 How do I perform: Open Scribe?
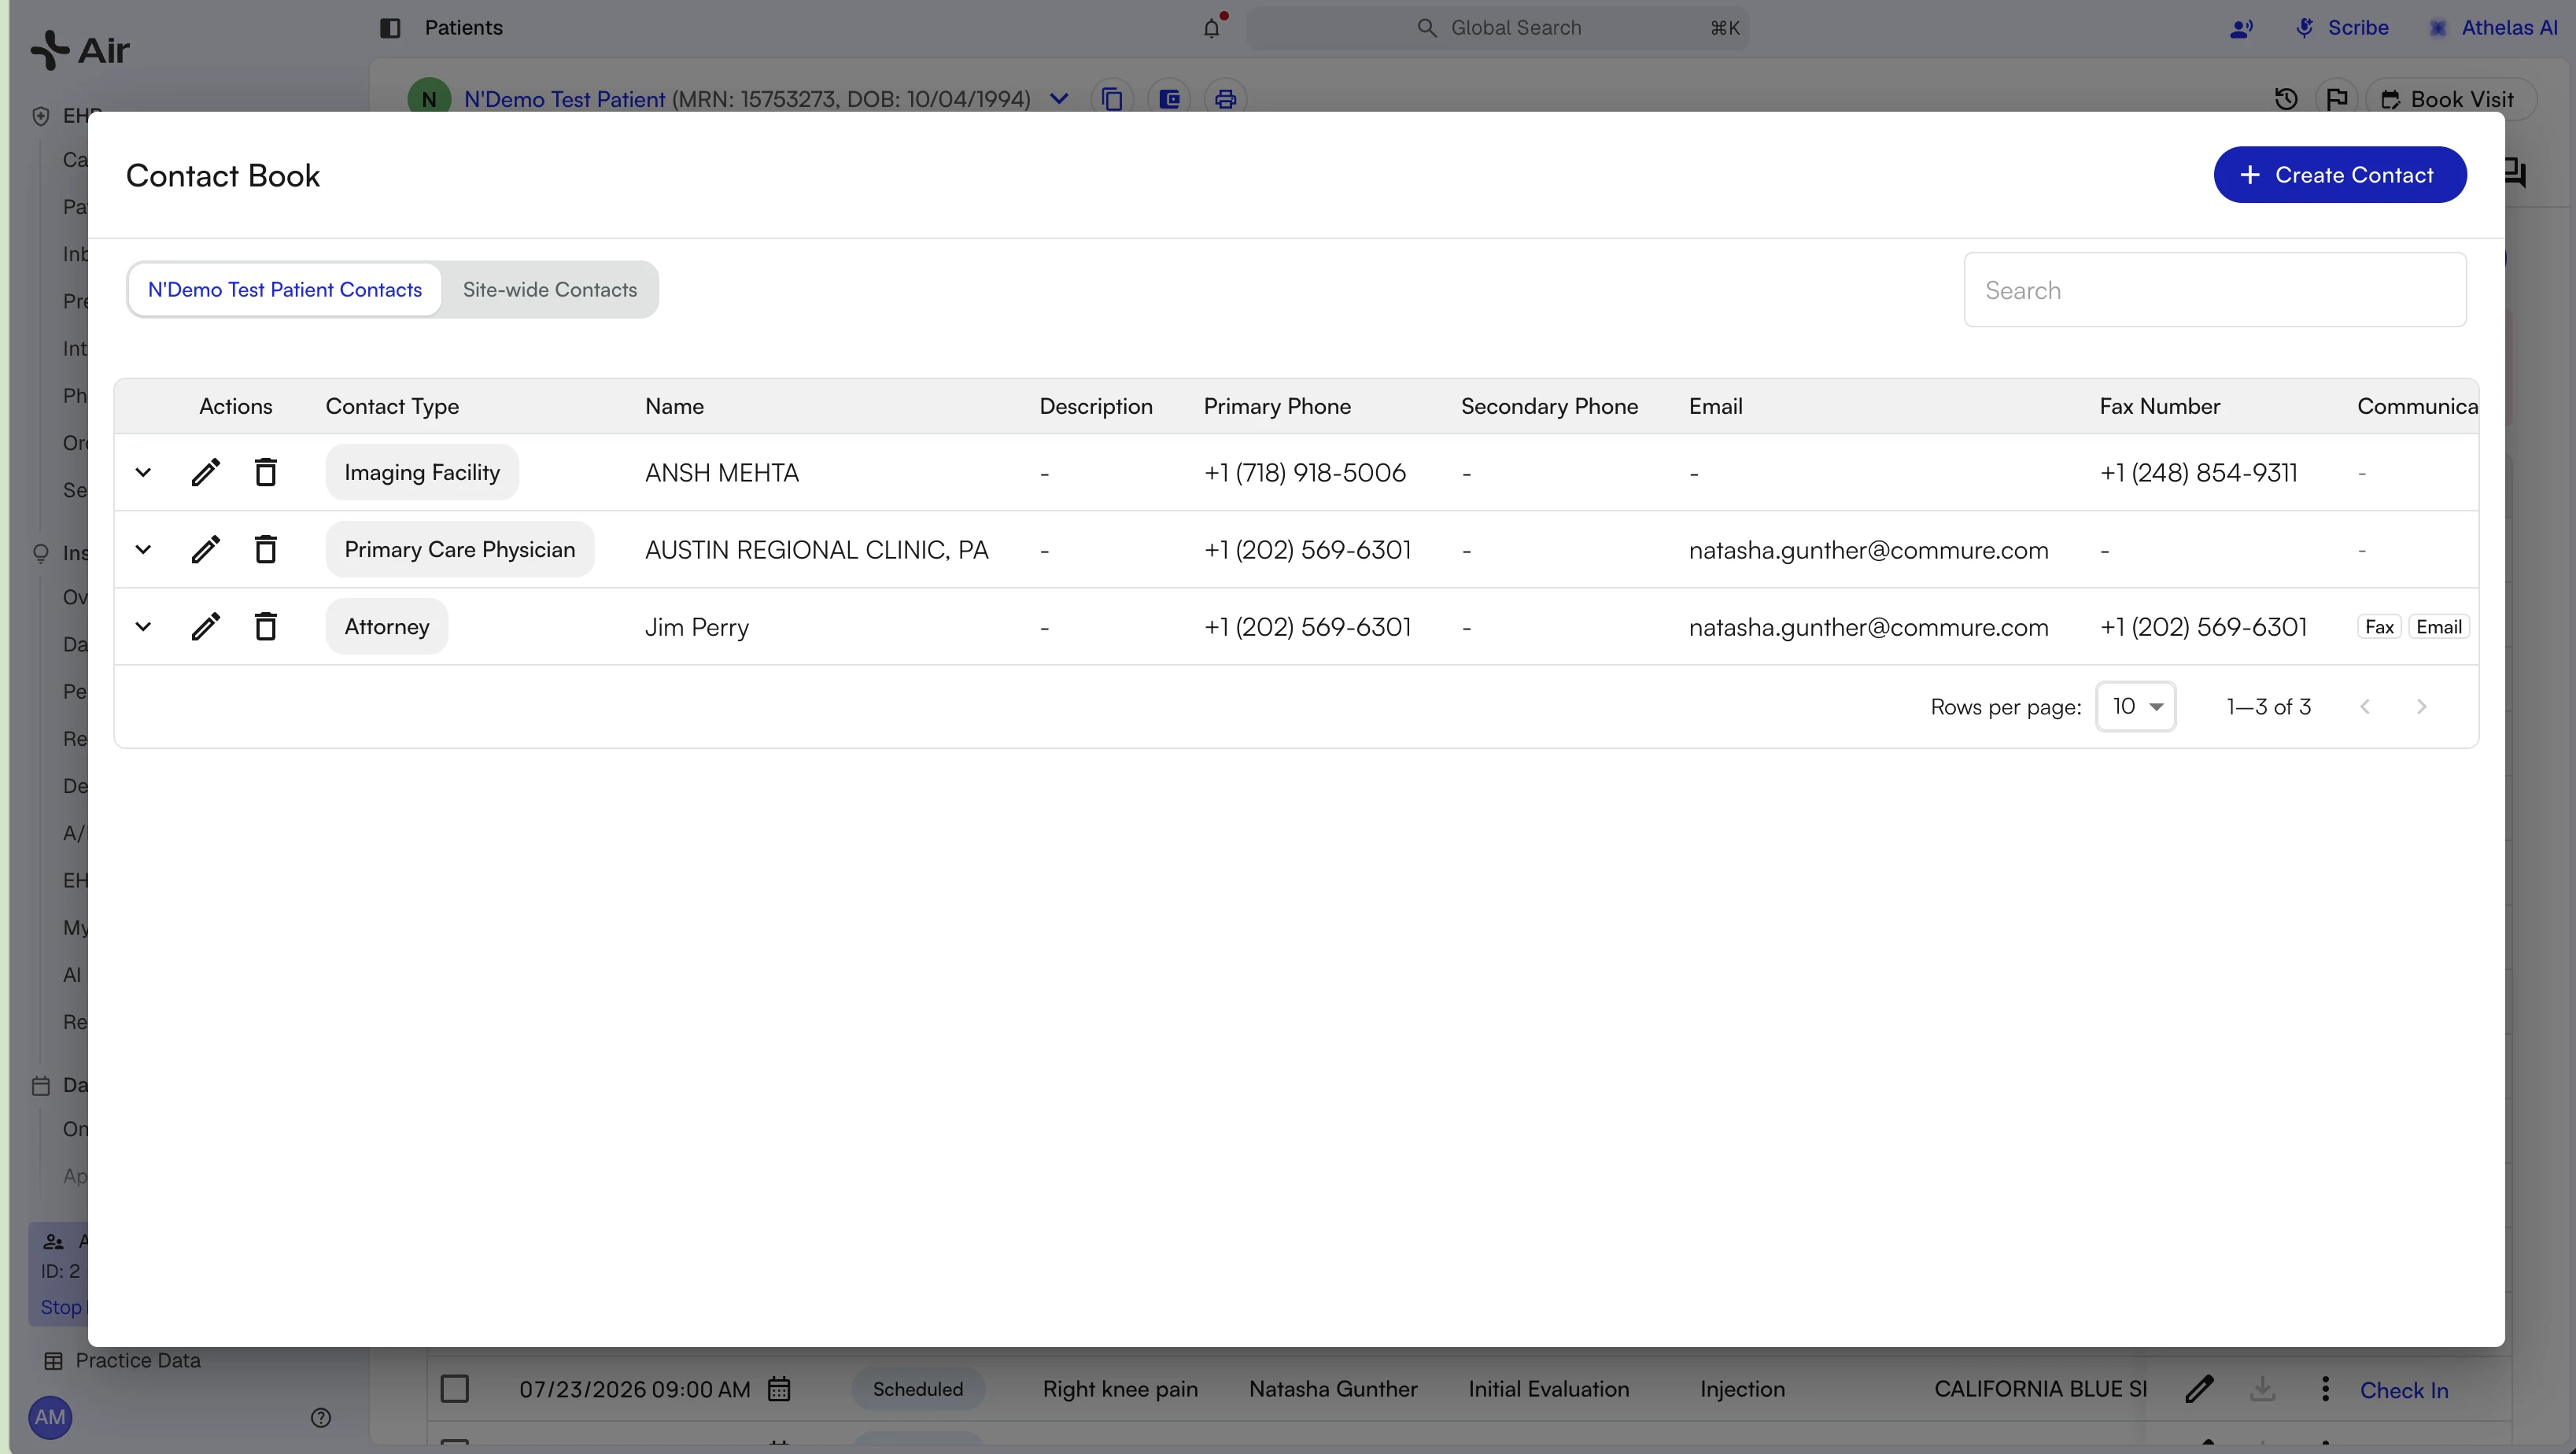(2342, 28)
